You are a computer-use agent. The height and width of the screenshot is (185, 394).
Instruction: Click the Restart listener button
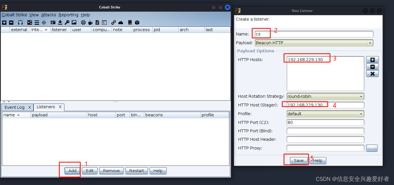coord(137,171)
